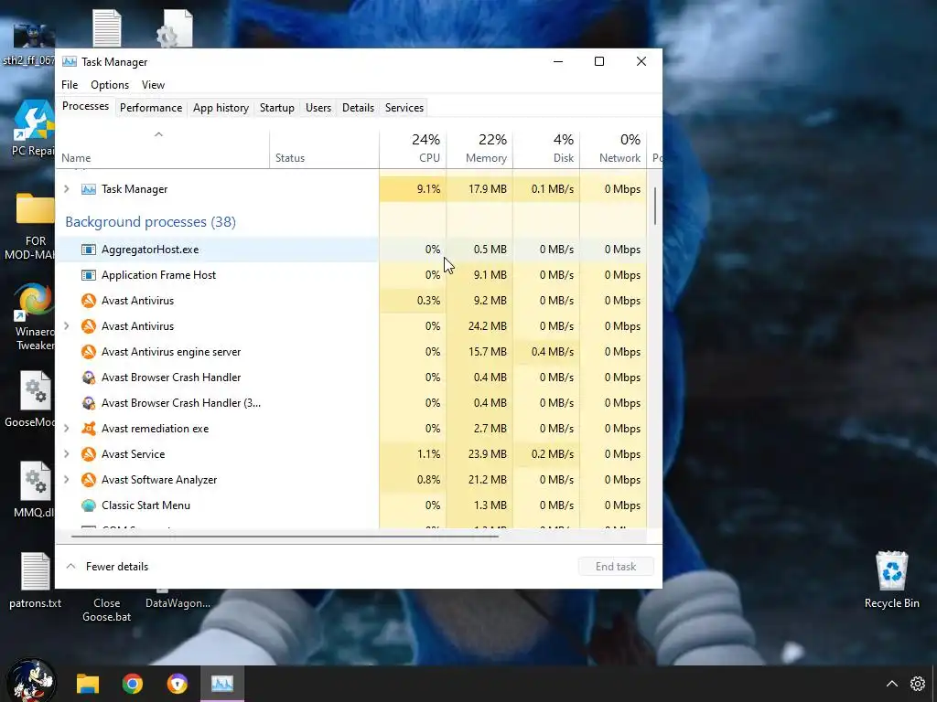This screenshot has width=937, height=702.
Task: Switch to the Details tab
Action: tap(358, 108)
